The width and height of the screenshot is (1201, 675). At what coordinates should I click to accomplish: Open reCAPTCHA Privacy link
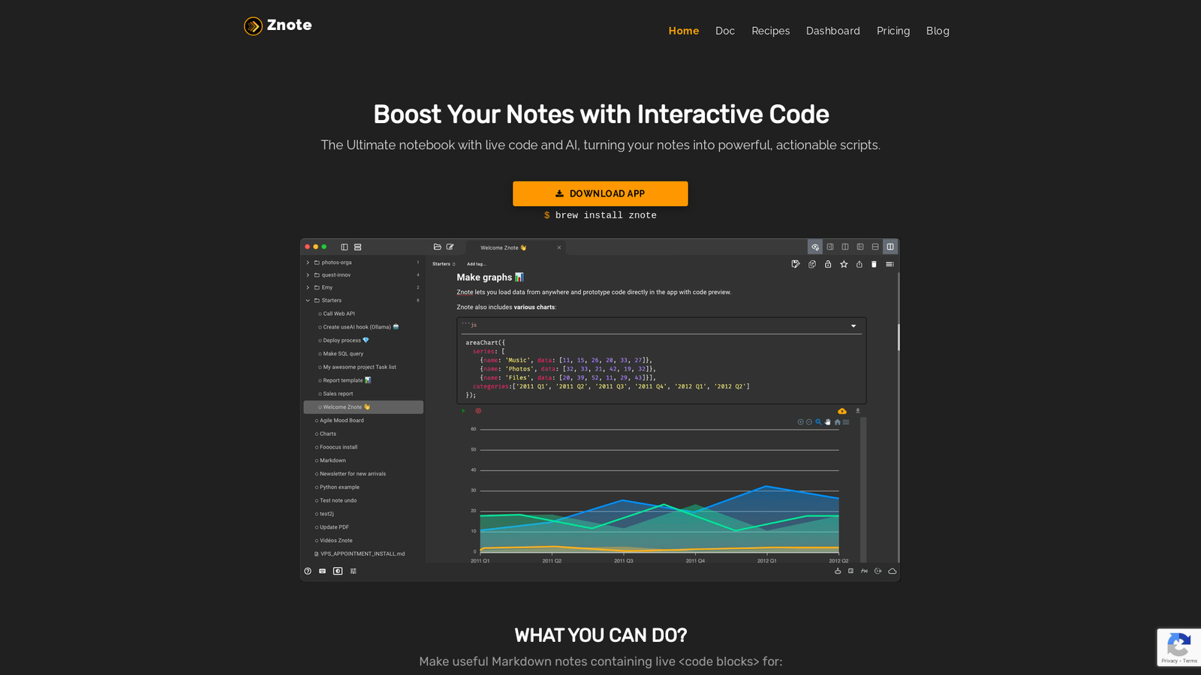click(1169, 661)
